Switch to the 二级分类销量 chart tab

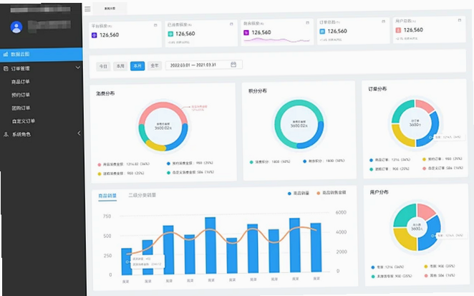[142, 195]
